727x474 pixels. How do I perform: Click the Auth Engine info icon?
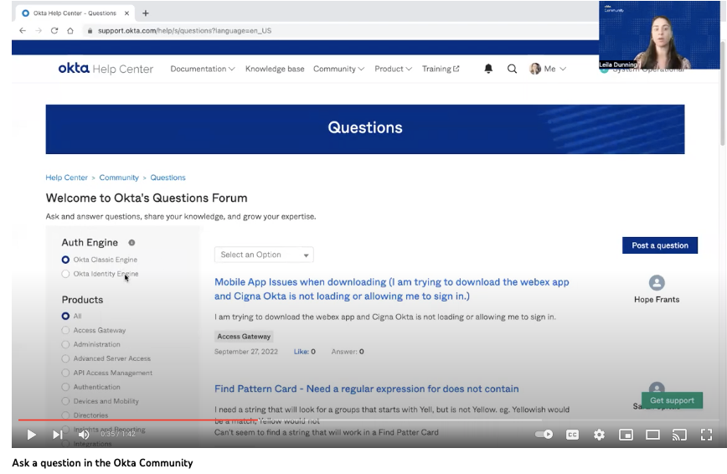131,243
